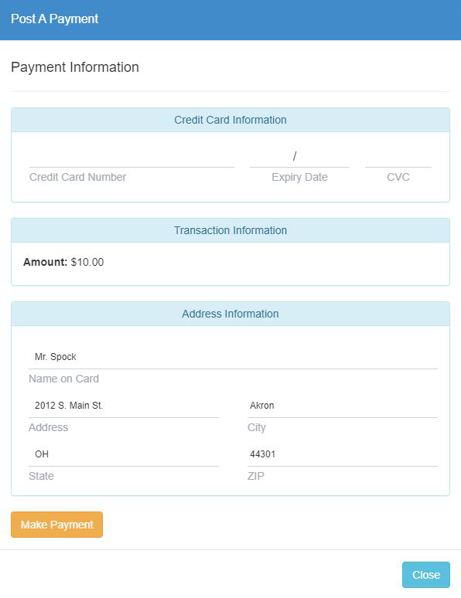Click the Address field containing 2012 S. Main St.
This screenshot has width=461, height=598.
tap(124, 406)
